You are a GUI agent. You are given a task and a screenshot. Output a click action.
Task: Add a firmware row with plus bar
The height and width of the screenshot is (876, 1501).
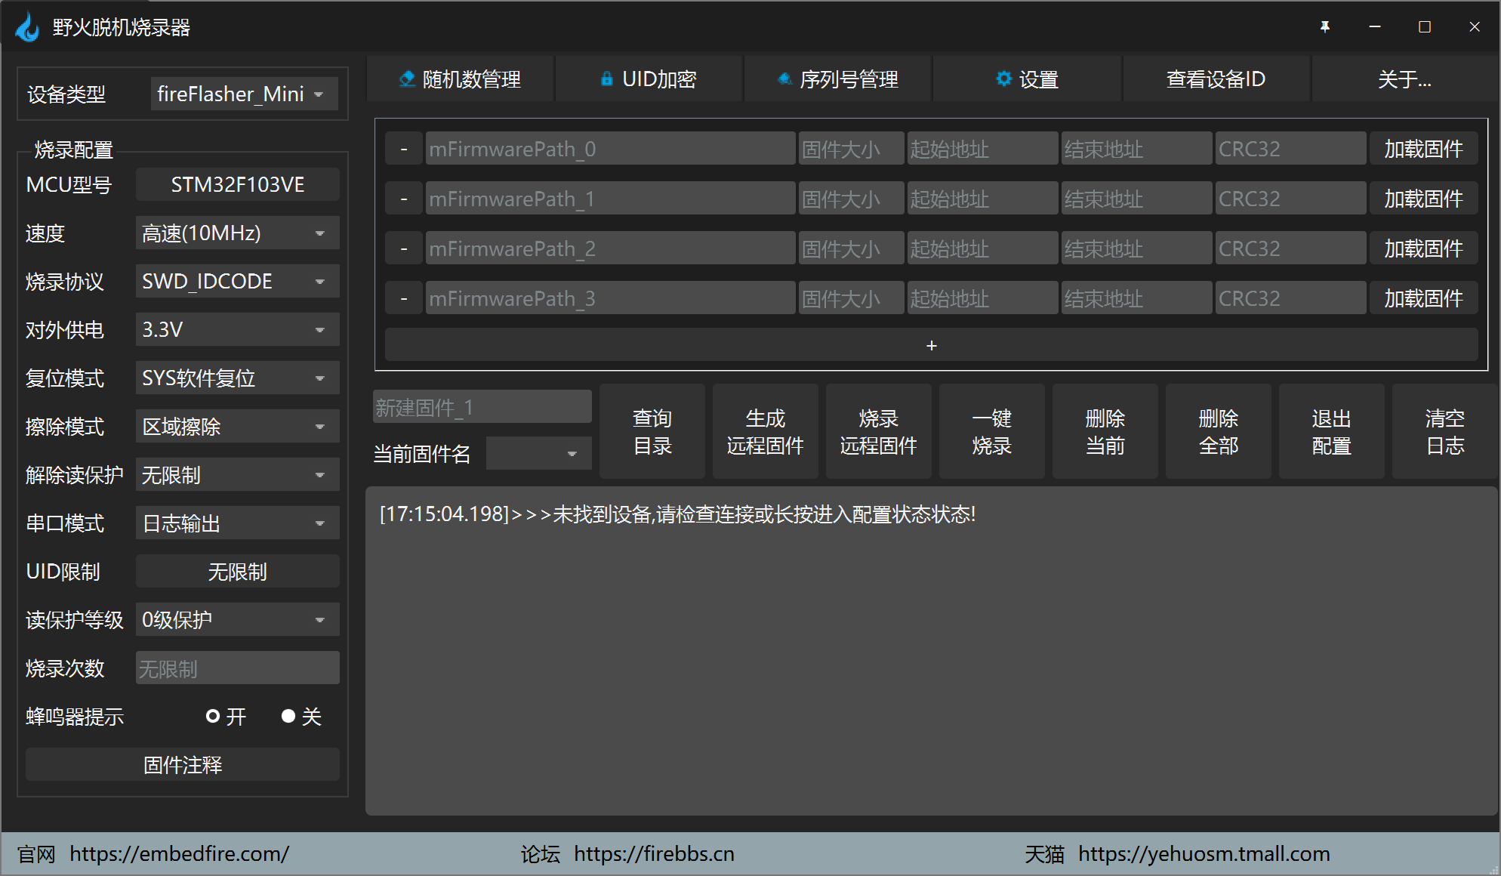click(x=931, y=345)
